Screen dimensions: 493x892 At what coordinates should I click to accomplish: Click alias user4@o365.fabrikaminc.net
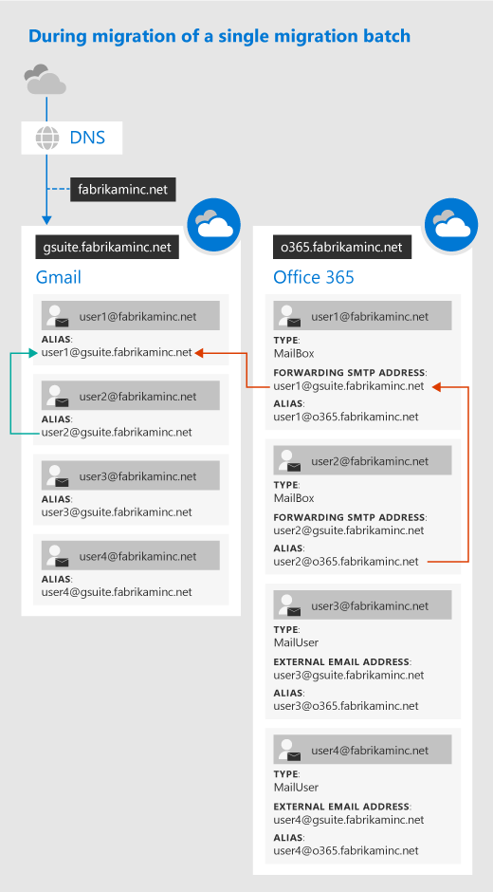346,850
